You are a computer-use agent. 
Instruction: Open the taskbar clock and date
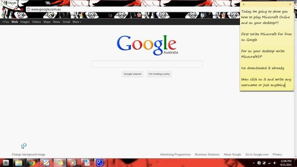coord(286,163)
